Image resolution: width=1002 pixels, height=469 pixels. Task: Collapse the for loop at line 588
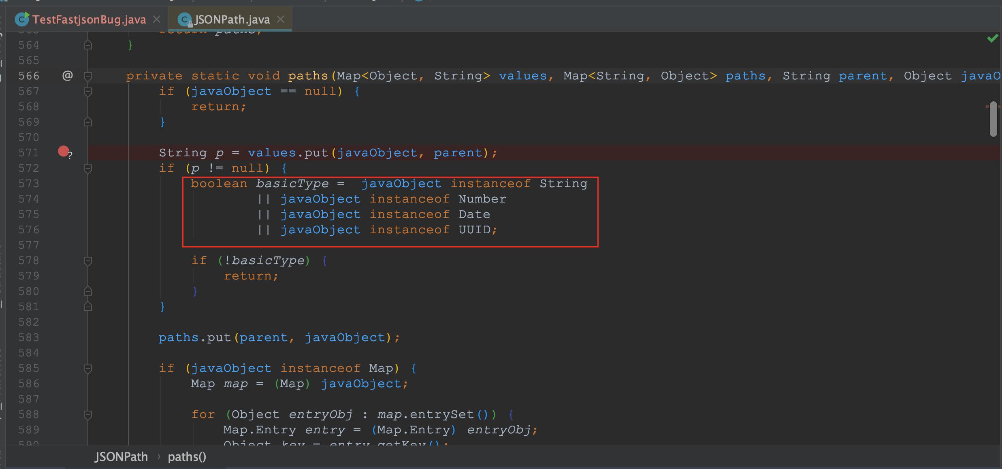(87, 414)
